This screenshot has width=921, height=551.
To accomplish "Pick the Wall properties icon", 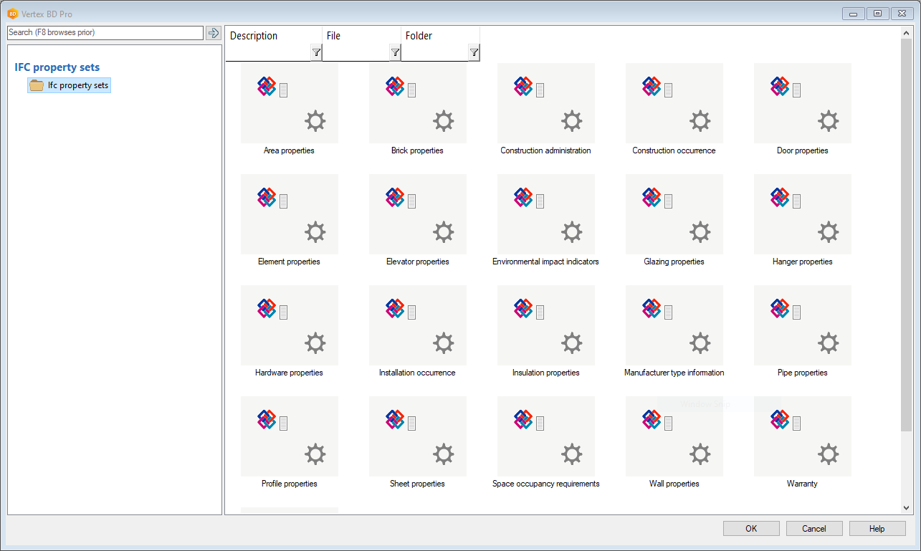I will point(674,436).
